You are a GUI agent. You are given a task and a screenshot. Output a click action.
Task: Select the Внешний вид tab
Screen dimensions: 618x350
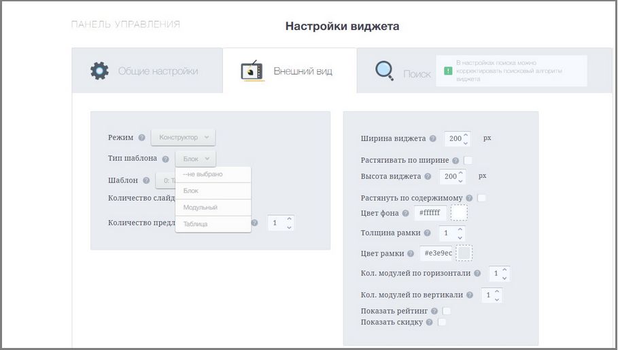pos(290,71)
